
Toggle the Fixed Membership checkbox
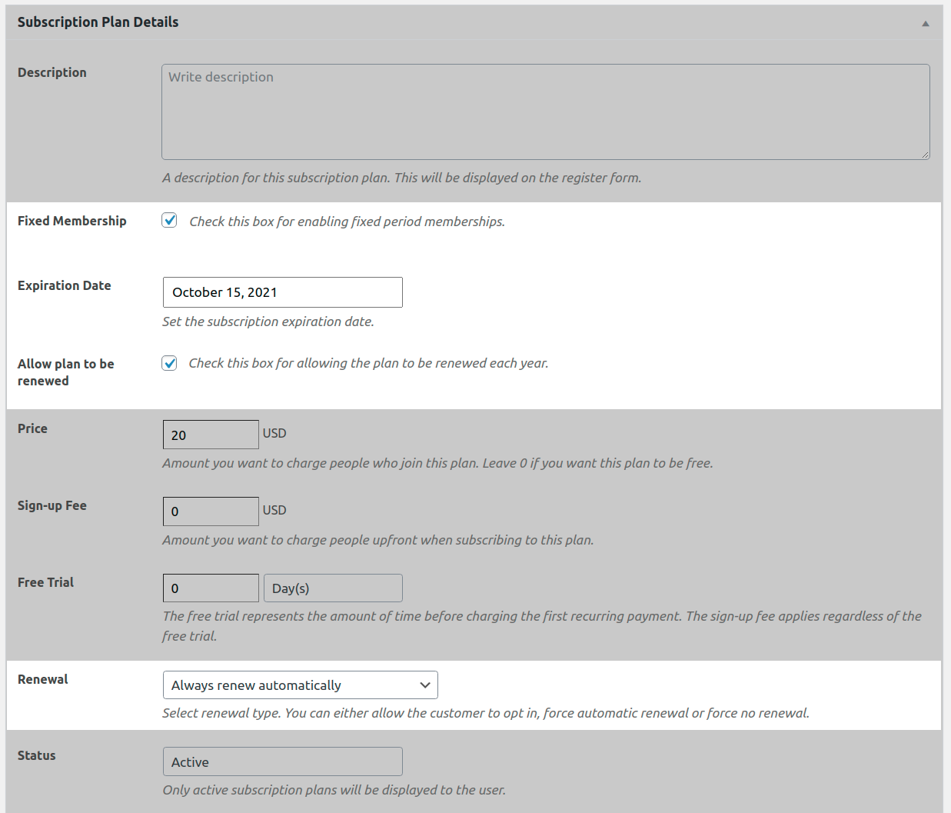click(169, 221)
